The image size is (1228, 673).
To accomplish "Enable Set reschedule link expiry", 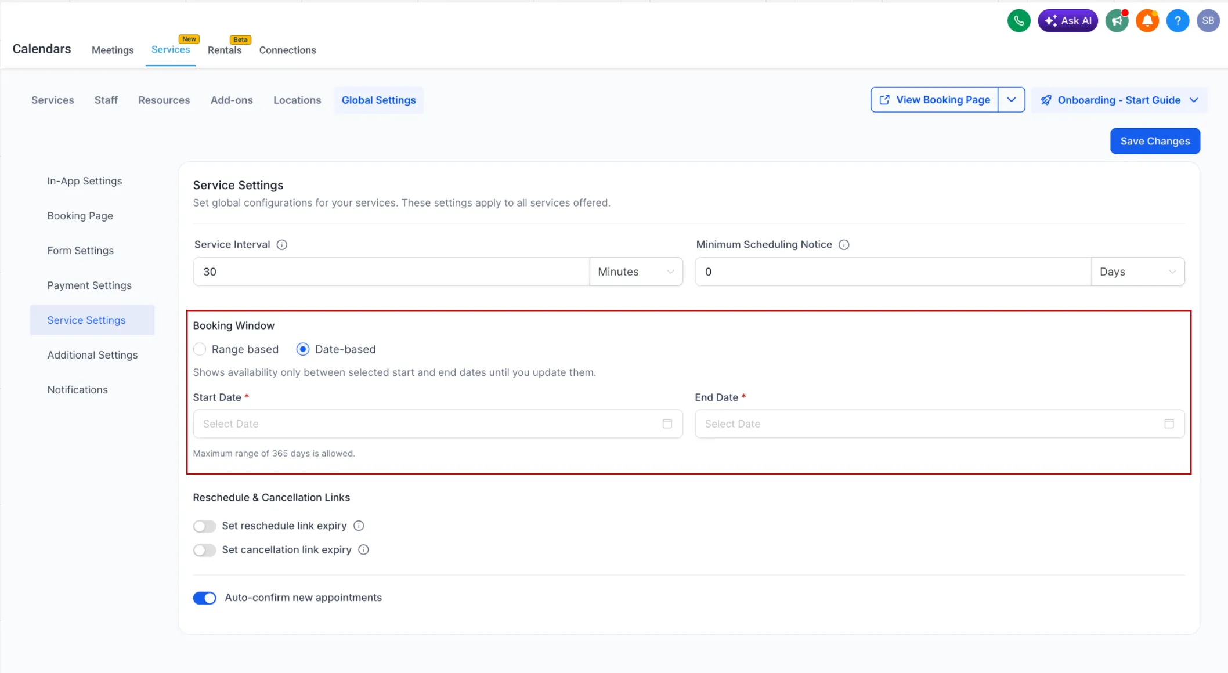I will coord(204,526).
